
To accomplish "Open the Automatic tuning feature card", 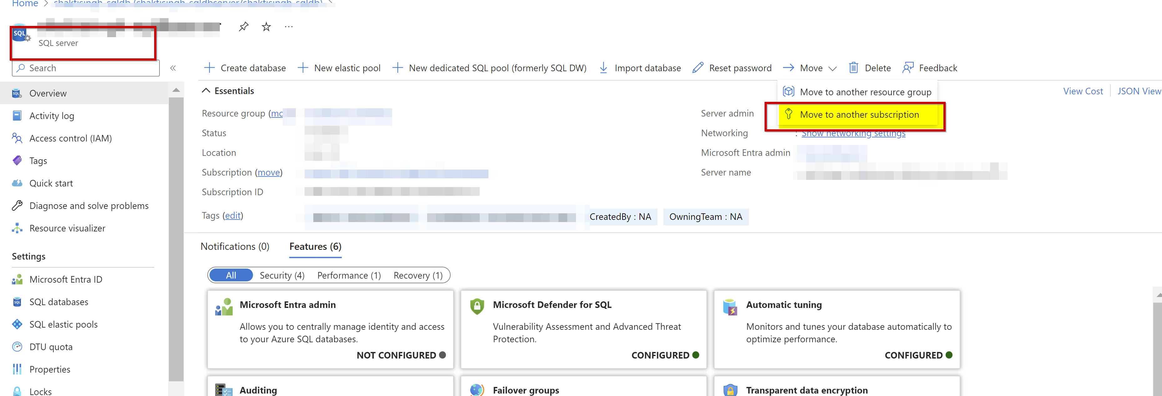I will tap(837, 329).
